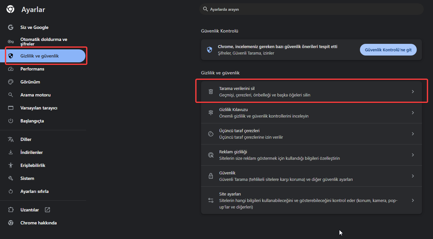
Task: Expand Site ayarları using its arrow
Action: [413, 200]
